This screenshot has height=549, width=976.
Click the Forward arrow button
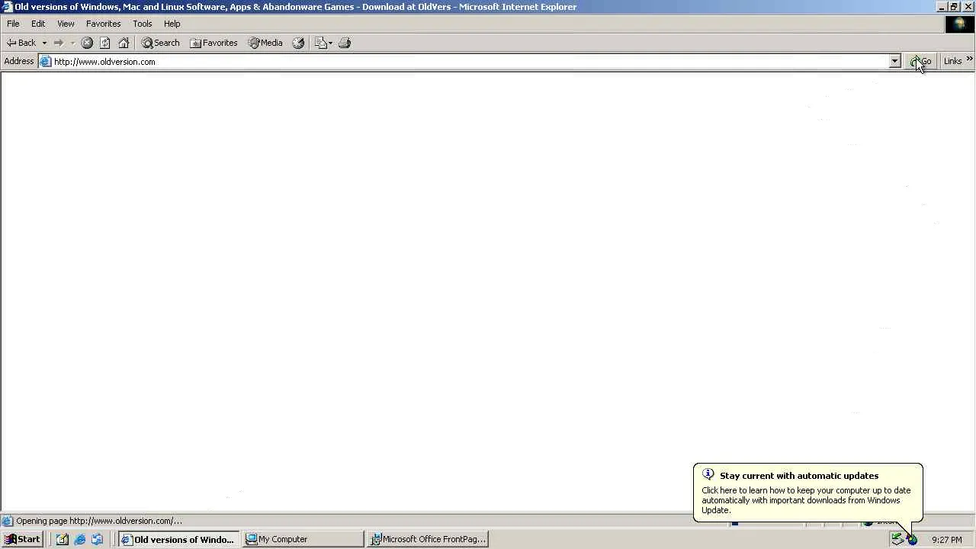coord(58,43)
